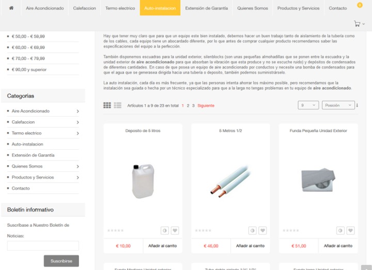Open the Posición sort dropdown

338,105
